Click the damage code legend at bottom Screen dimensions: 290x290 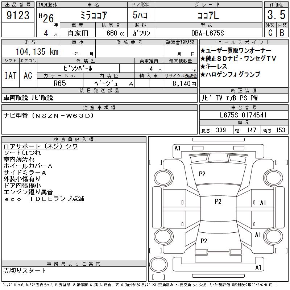(140, 285)
